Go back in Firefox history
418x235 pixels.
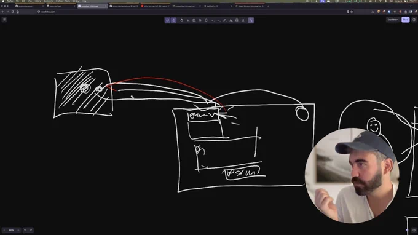2,12
